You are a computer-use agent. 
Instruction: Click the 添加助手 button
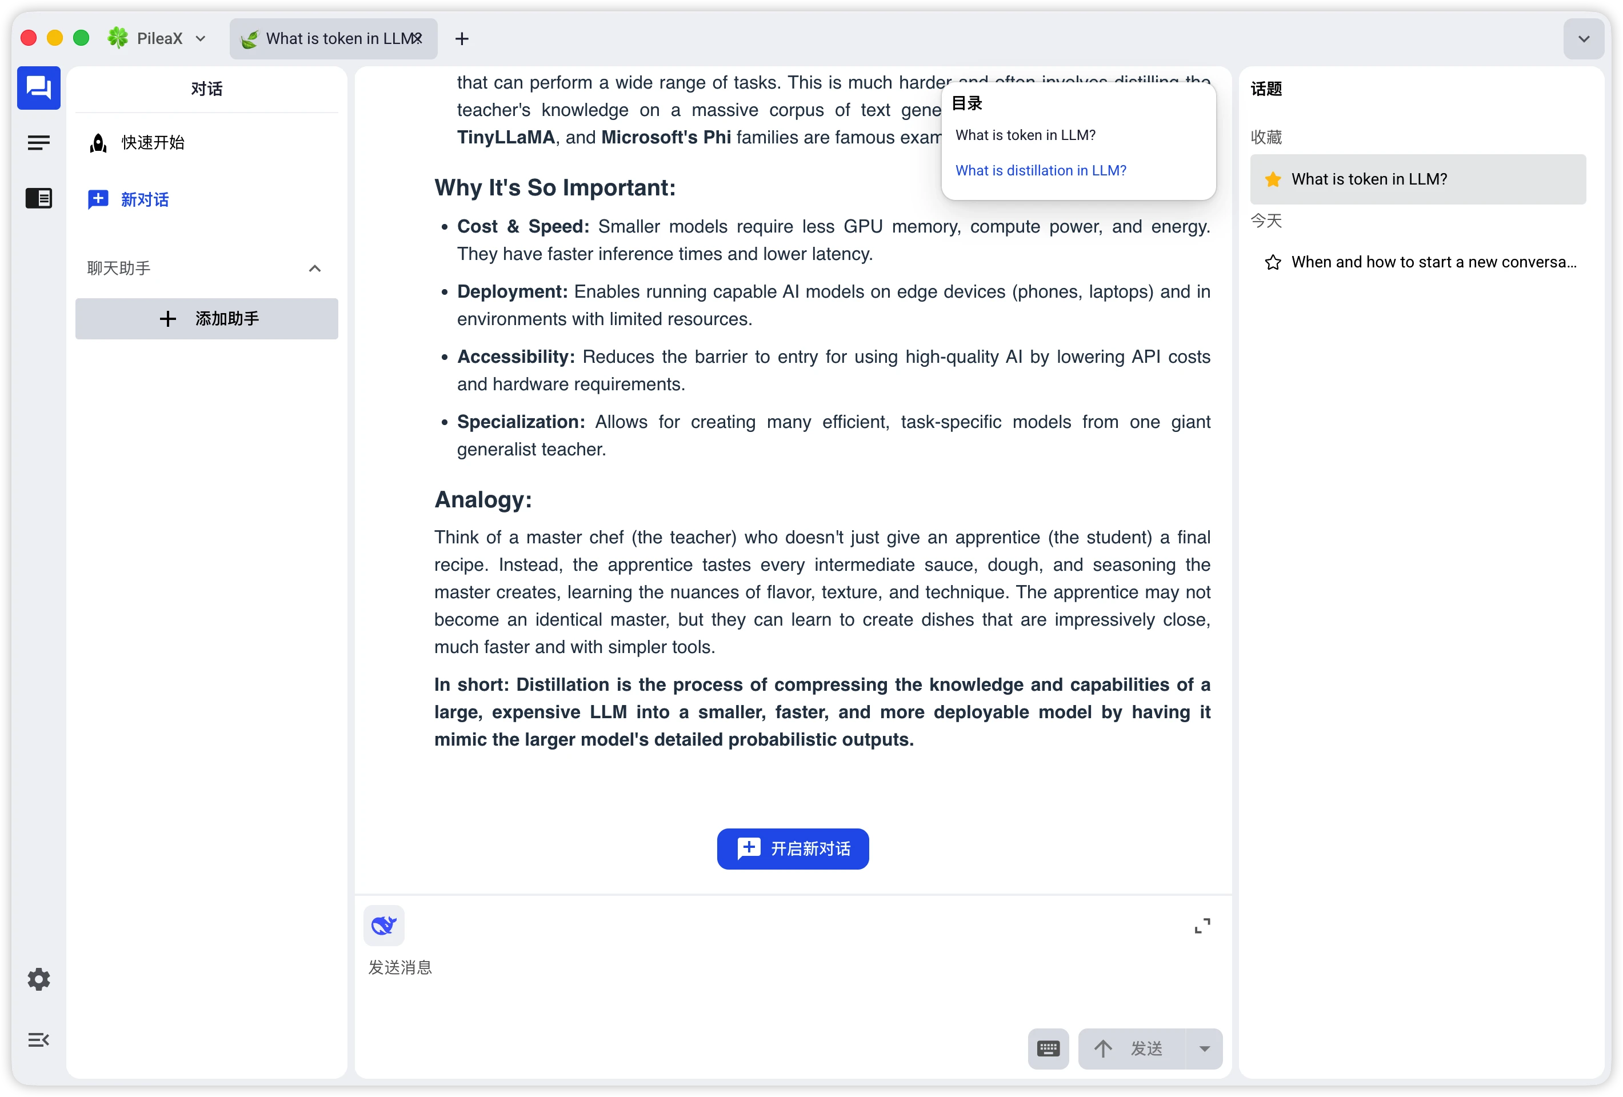207,319
